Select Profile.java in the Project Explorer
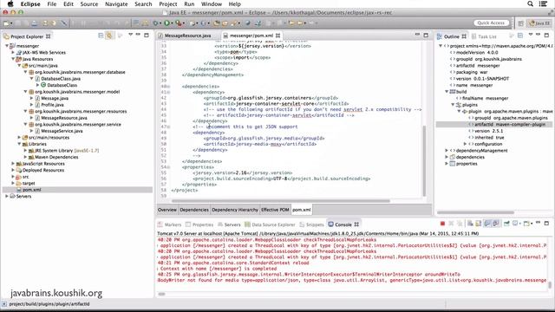Image resolution: width=555 pixels, height=312 pixels. (x=52, y=105)
